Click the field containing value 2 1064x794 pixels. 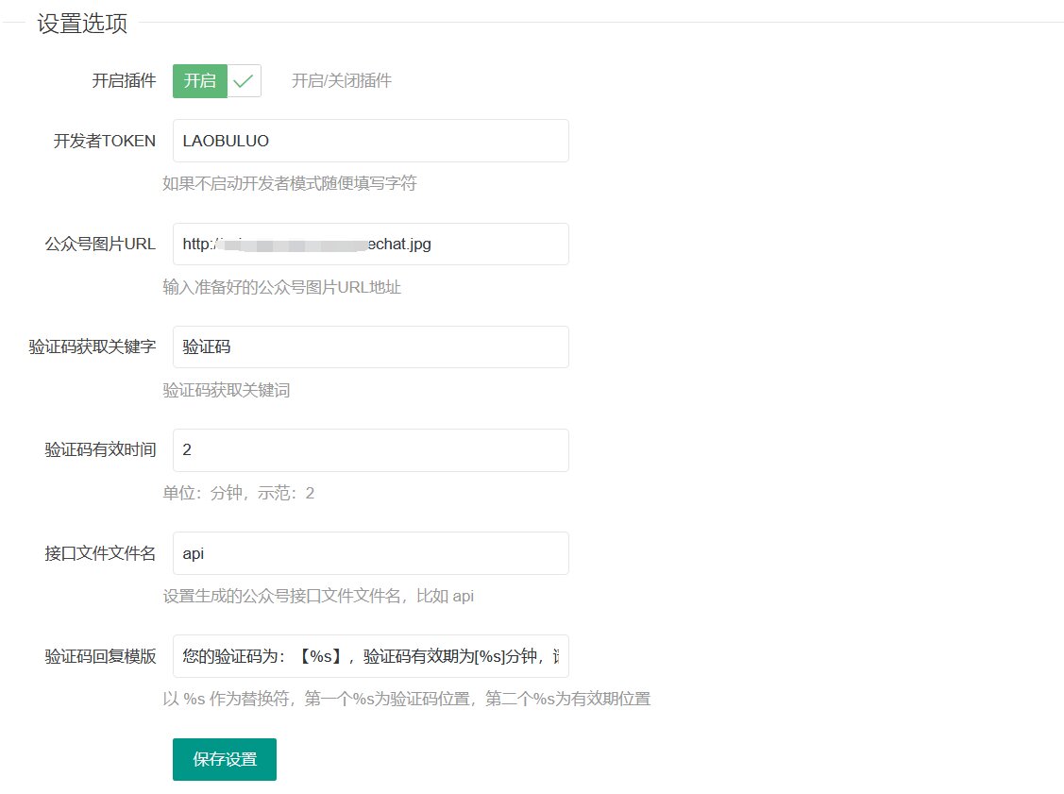pyautogui.click(x=370, y=450)
